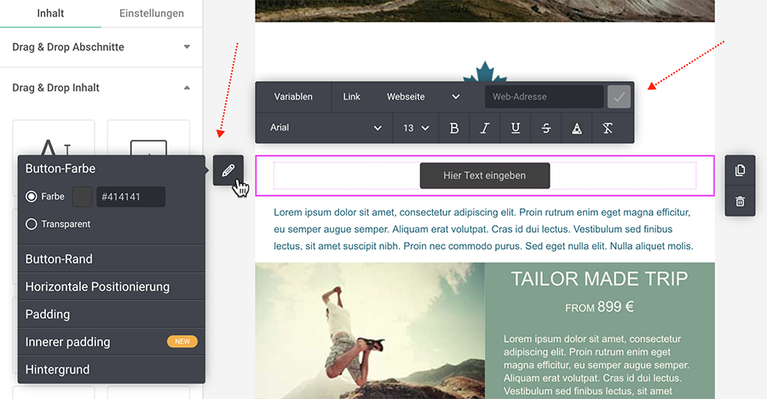Open the Arial font dropdown
The image size is (767, 399).
pos(325,128)
